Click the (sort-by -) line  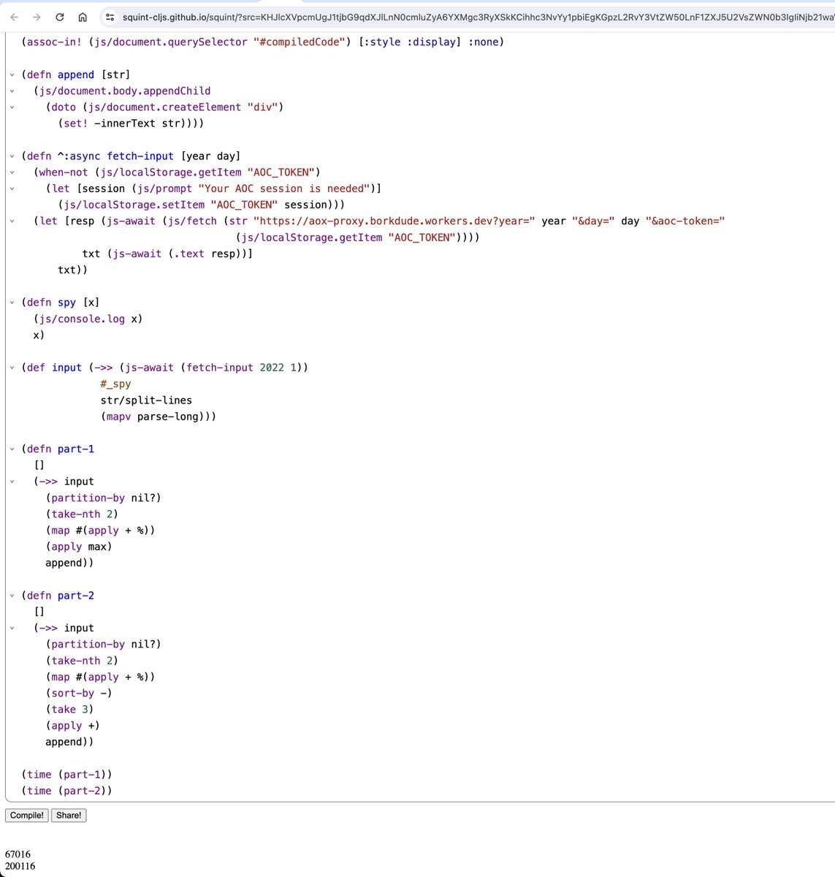79,693
